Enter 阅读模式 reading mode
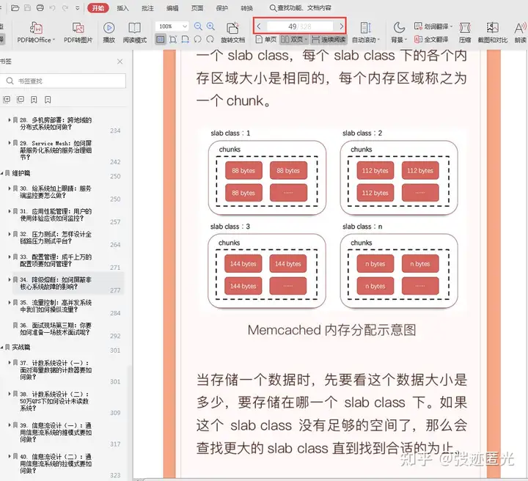Image resolution: width=528 pixels, height=481 pixels. tap(135, 33)
